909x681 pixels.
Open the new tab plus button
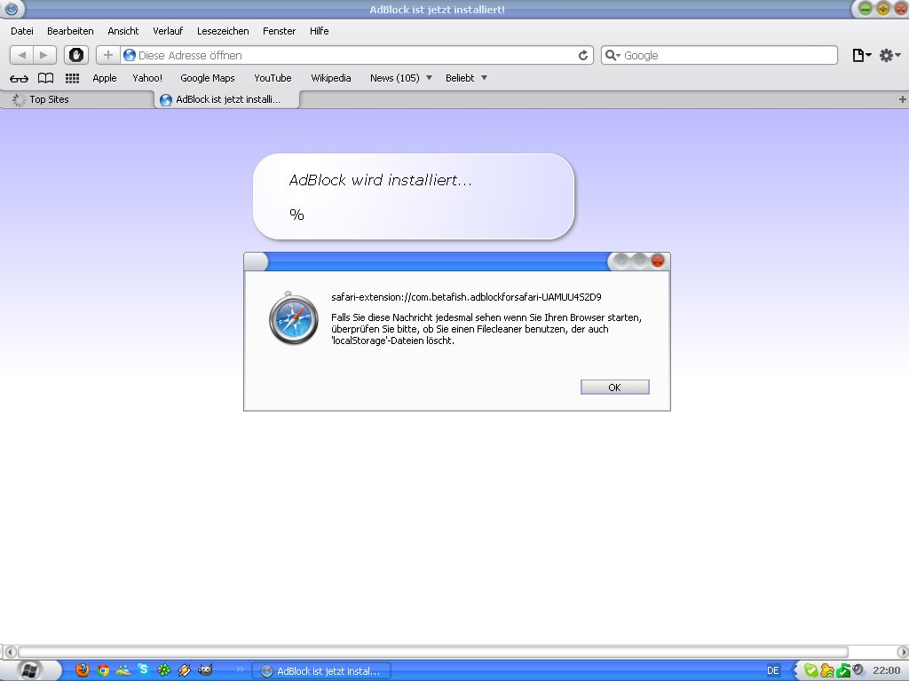click(902, 99)
